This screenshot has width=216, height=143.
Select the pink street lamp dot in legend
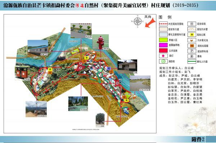[163, 56]
